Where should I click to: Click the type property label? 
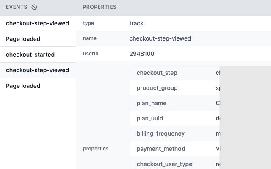click(x=88, y=23)
